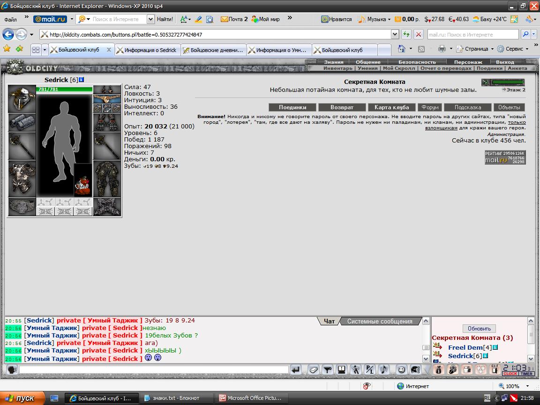Open the Общение menu
The width and height of the screenshot is (540, 405).
tap(368, 62)
